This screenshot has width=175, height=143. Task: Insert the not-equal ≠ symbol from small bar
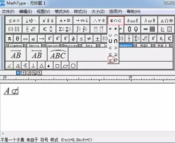click(x=89, y=39)
